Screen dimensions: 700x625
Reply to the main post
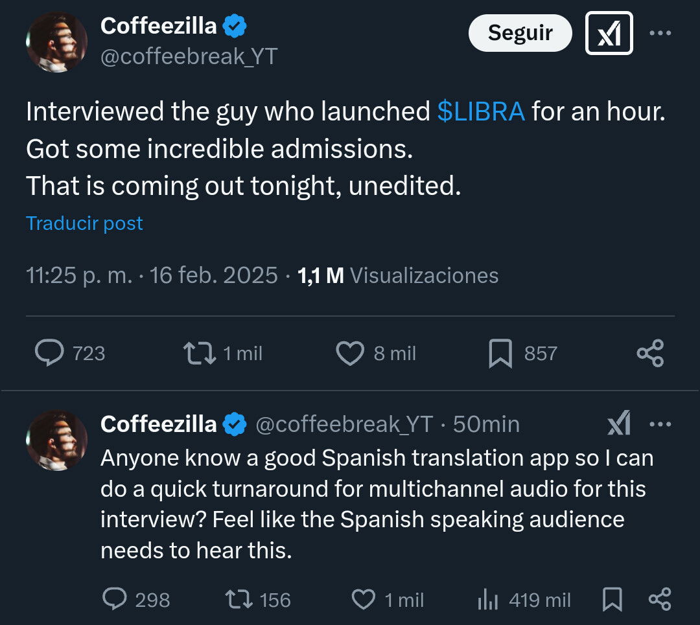[x=49, y=353]
